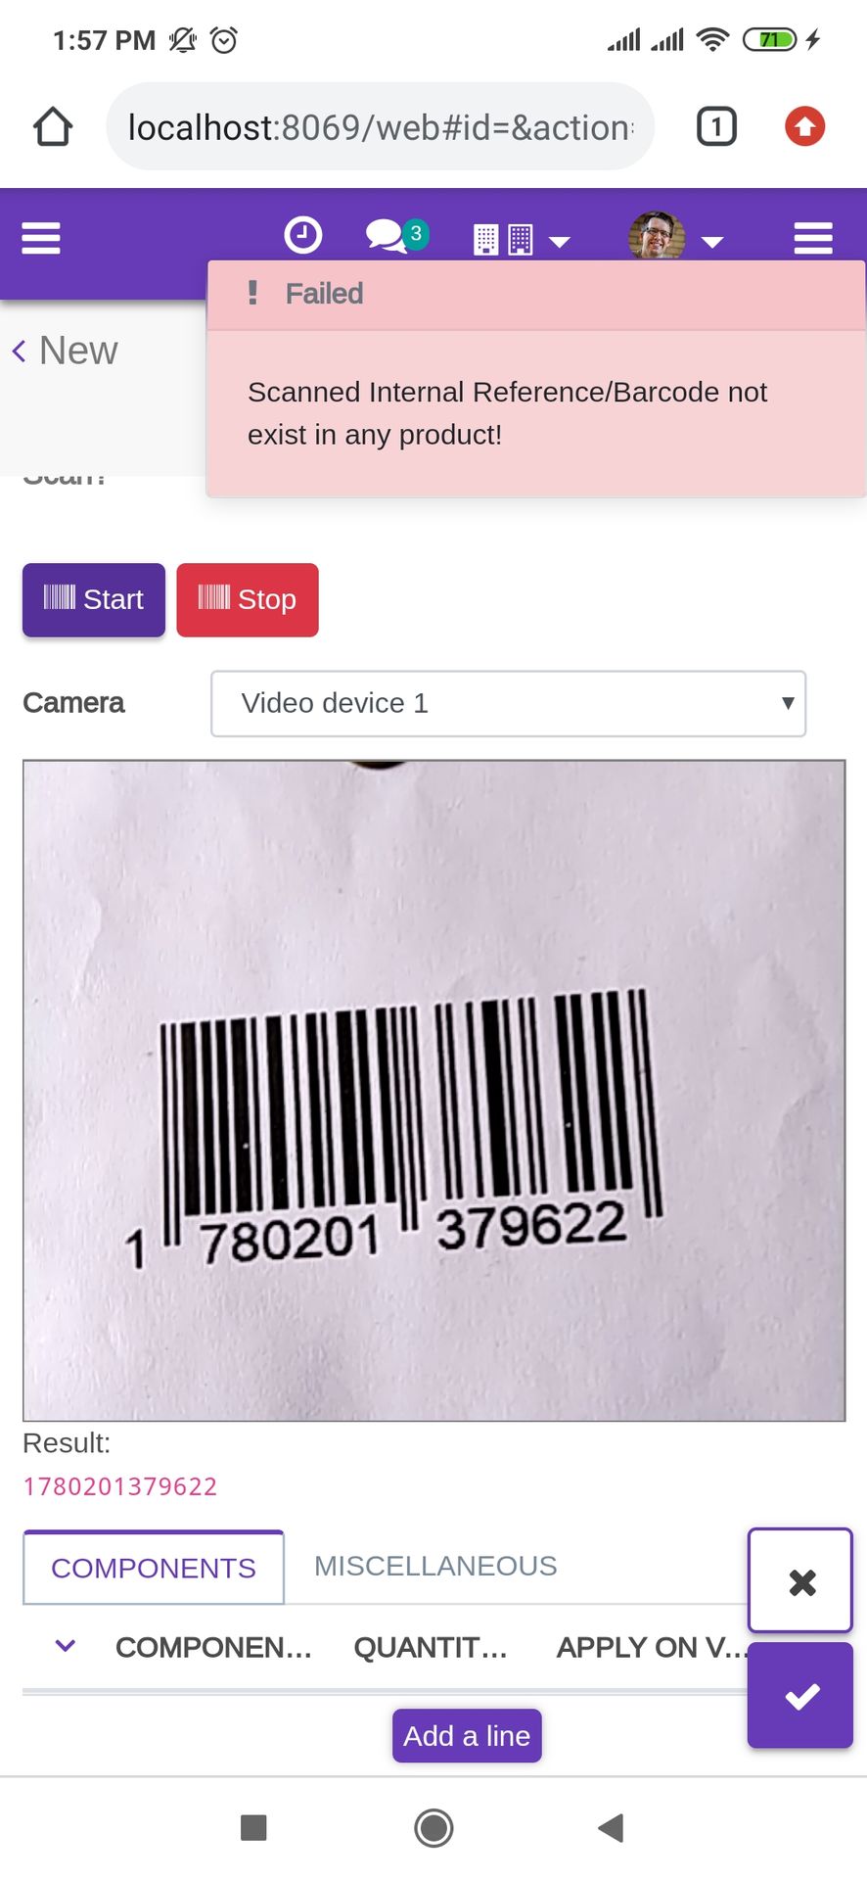
Task: Open the right hamburger menu in header
Action: pyautogui.click(x=813, y=238)
